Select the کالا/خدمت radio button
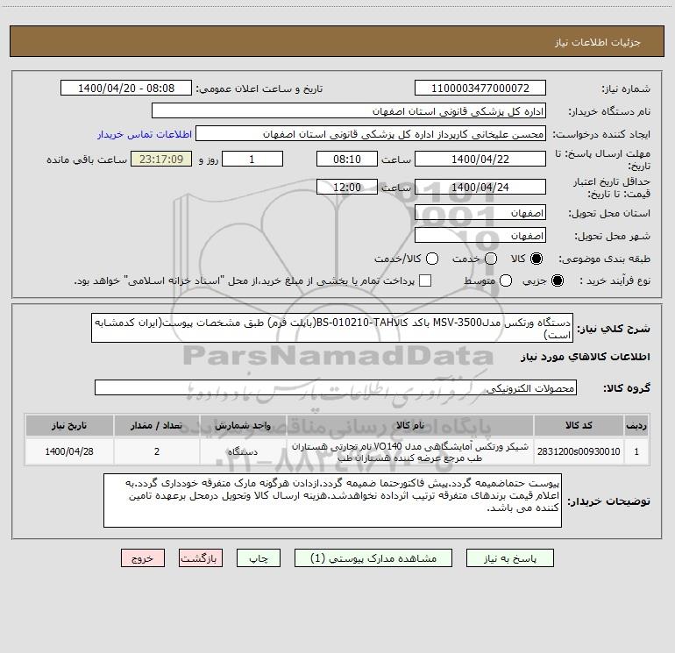 coord(432,259)
